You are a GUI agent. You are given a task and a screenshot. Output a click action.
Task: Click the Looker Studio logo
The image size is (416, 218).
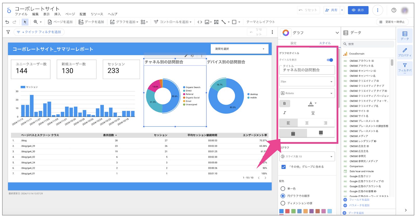click(x=9, y=10)
